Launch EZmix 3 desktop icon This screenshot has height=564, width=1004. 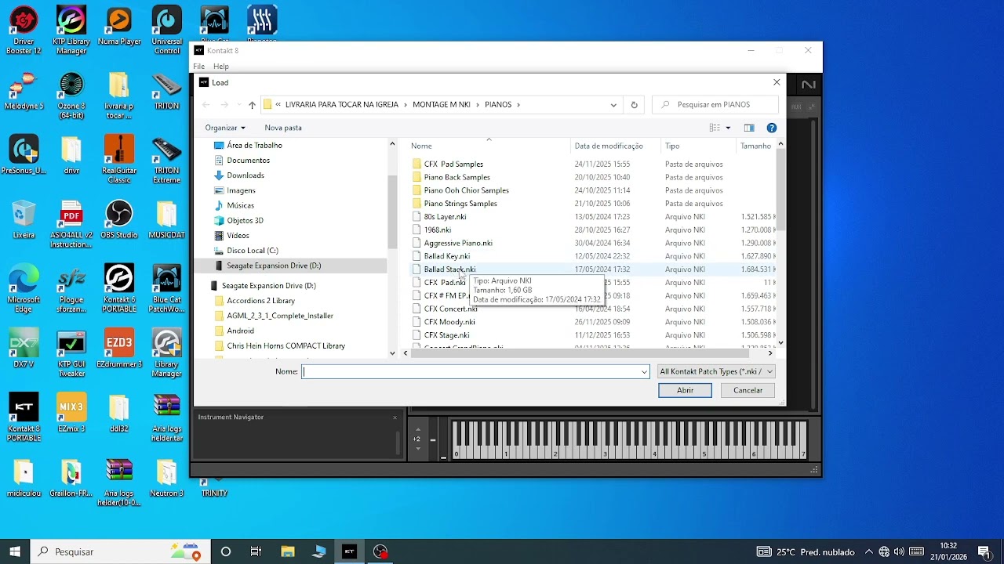pos(71,413)
